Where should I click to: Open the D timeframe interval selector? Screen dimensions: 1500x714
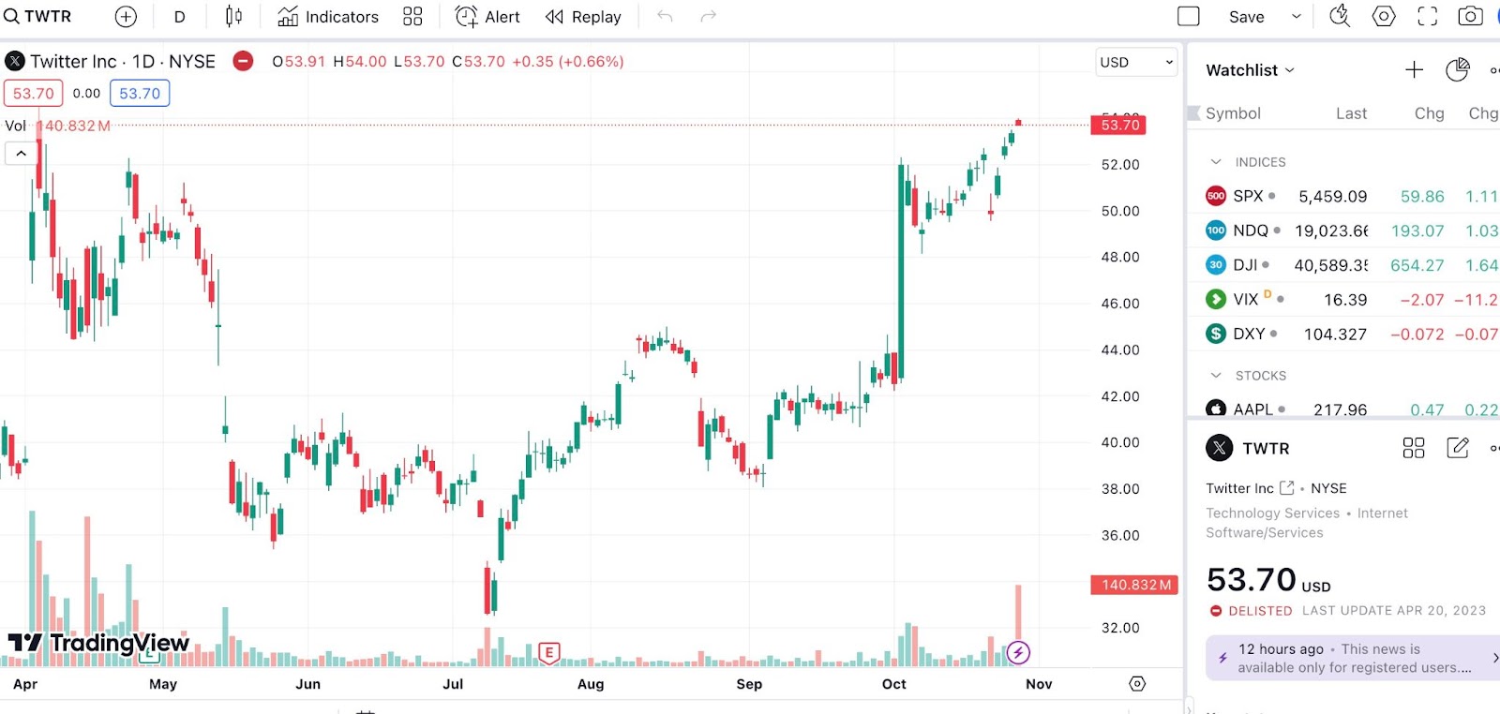coord(180,17)
